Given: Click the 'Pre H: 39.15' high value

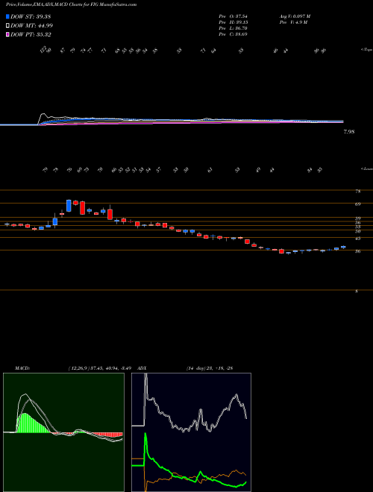Looking at the screenshot, I should coord(233,22).
